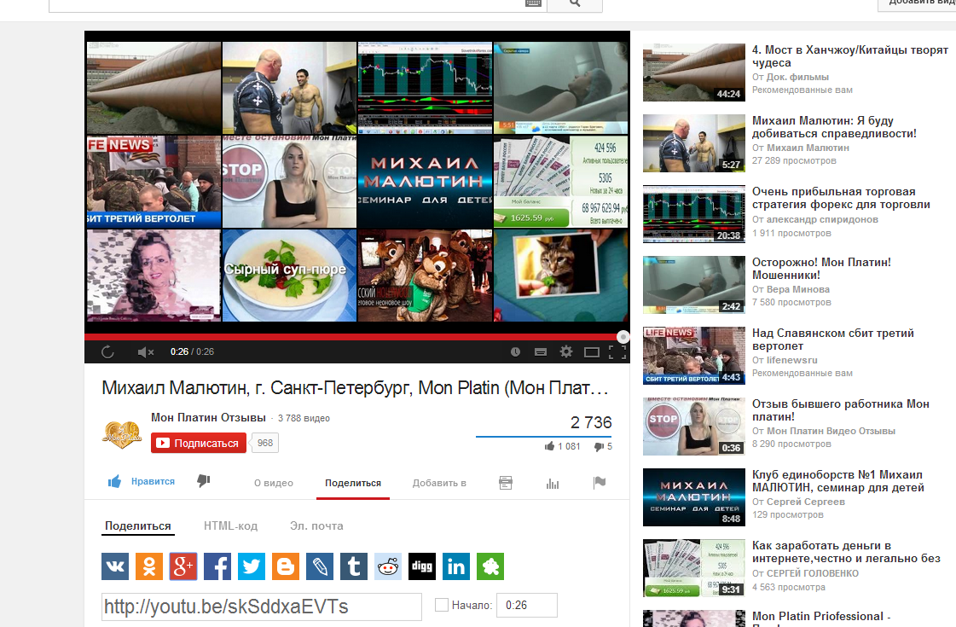Unmute the video player volume icon
The image size is (956, 627).
click(x=145, y=352)
